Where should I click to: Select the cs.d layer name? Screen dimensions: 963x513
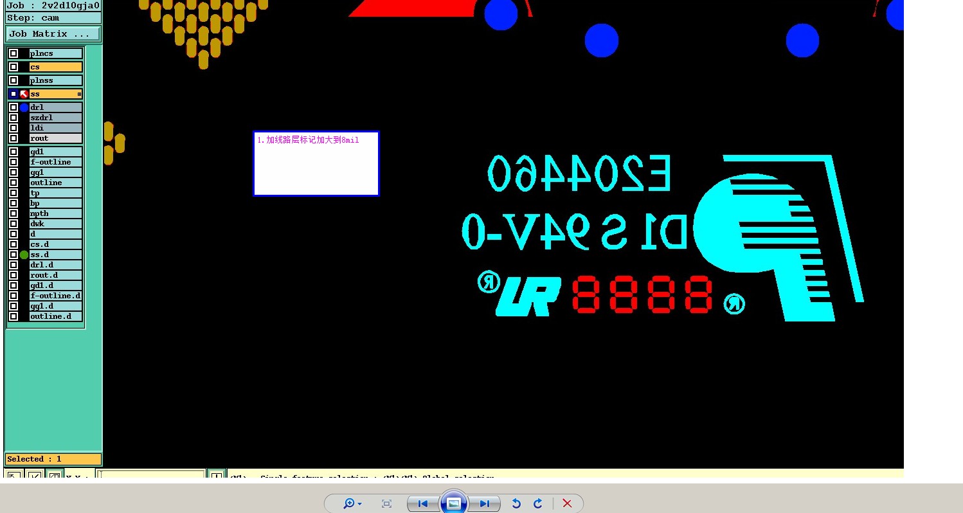point(56,244)
